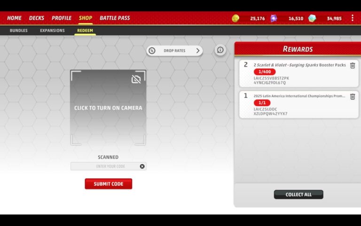Open the Battle Pass tab
The width and height of the screenshot is (361, 226).
click(x=115, y=18)
